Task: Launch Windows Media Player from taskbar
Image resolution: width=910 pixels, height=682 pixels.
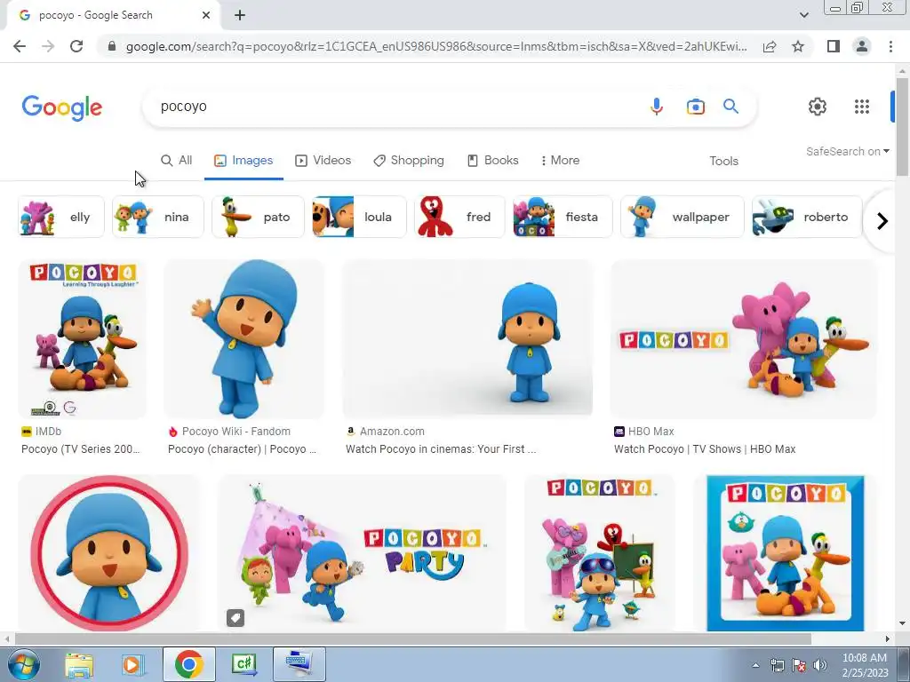Action: pyautogui.click(x=132, y=664)
